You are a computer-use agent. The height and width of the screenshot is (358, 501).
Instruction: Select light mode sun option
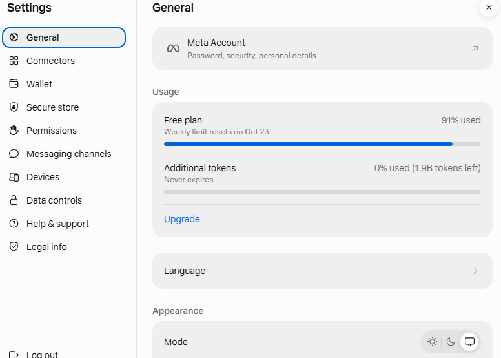coord(432,342)
